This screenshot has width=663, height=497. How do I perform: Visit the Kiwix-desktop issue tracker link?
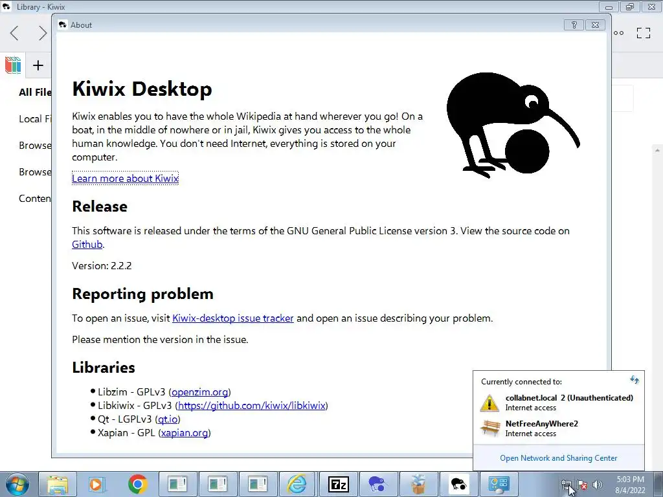233,318
